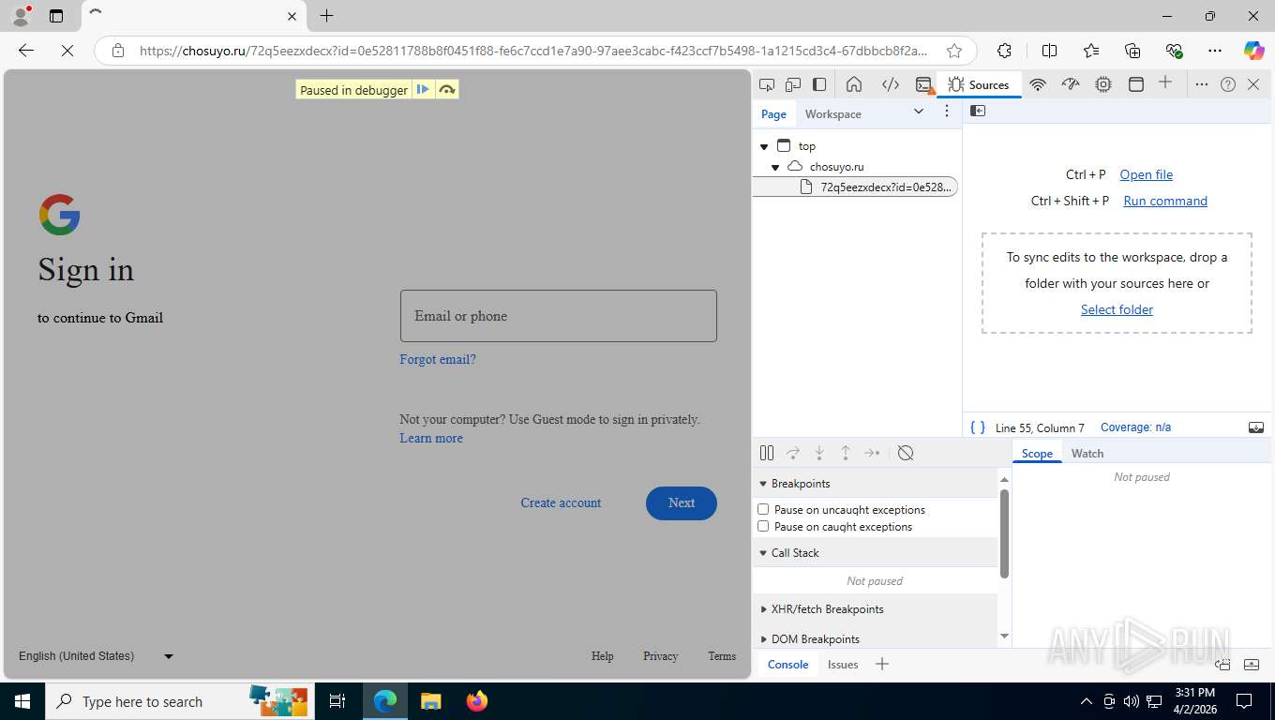
Task: Open the Issues drawer tab
Action: [843, 665]
